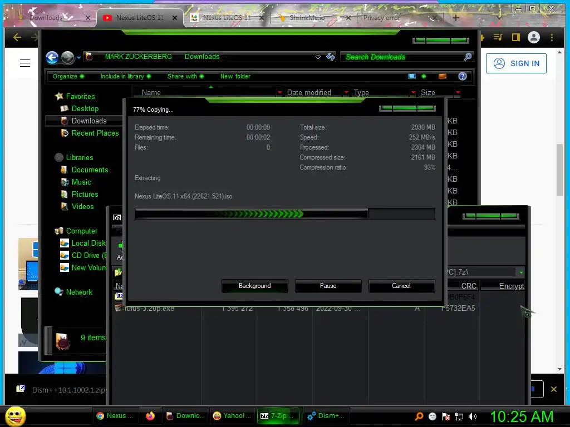
Task: Click the SIGN IN button
Action: (x=516, y=63)
